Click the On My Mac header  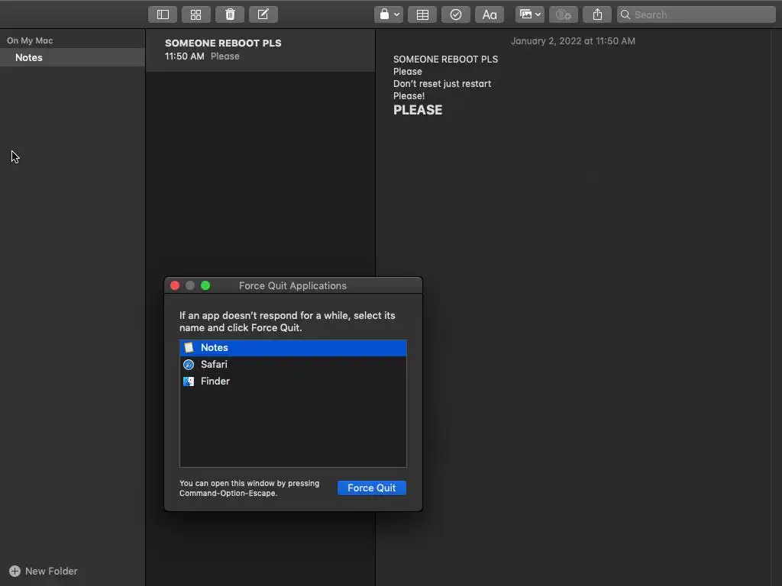(30, 40)
